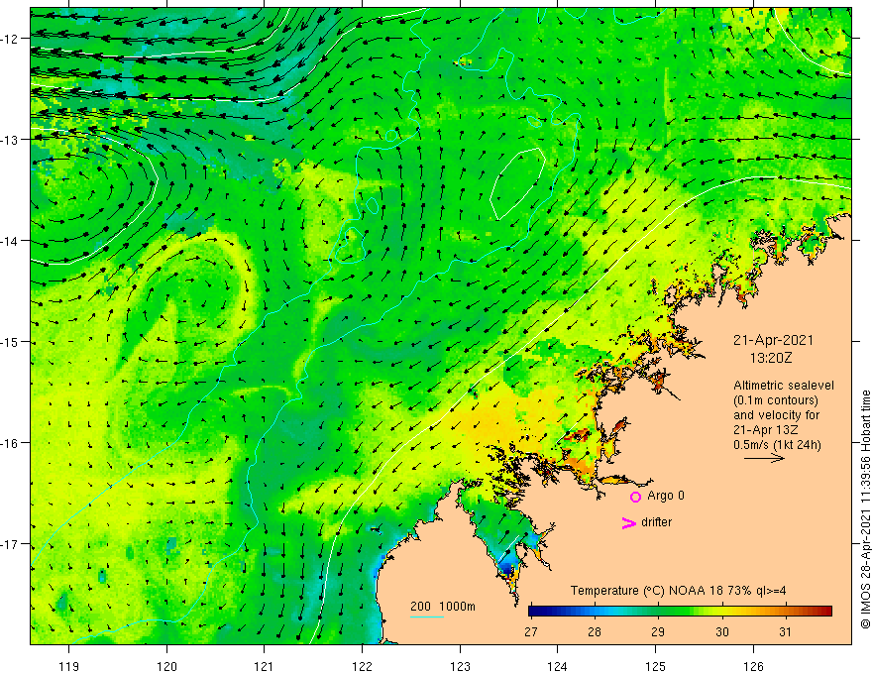The width and height of the screenshot is (872, 674).
Task: Click the 120 longitude axis label
Action: [166, 666]
